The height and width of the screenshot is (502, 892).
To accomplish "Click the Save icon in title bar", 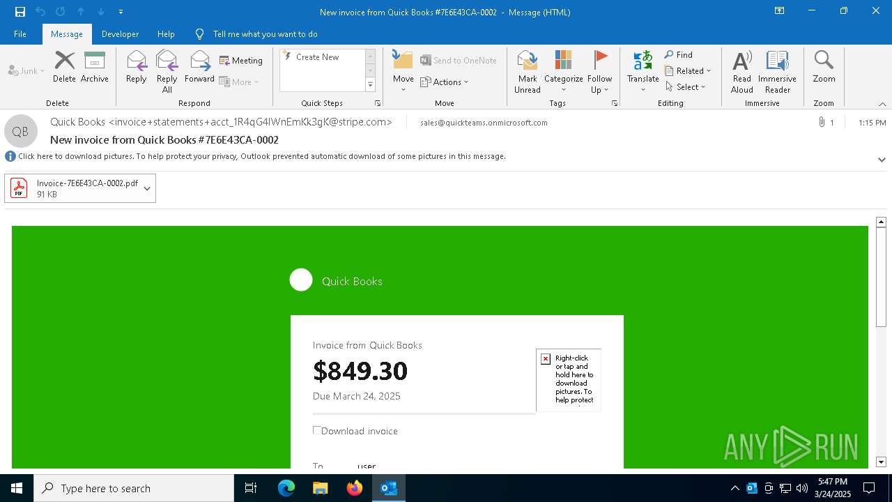I will [x=20, y=12].
